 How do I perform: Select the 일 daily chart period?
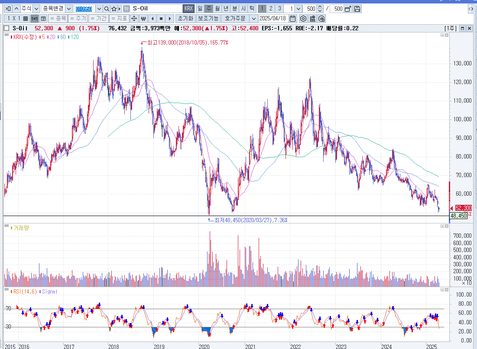(200, 9)
